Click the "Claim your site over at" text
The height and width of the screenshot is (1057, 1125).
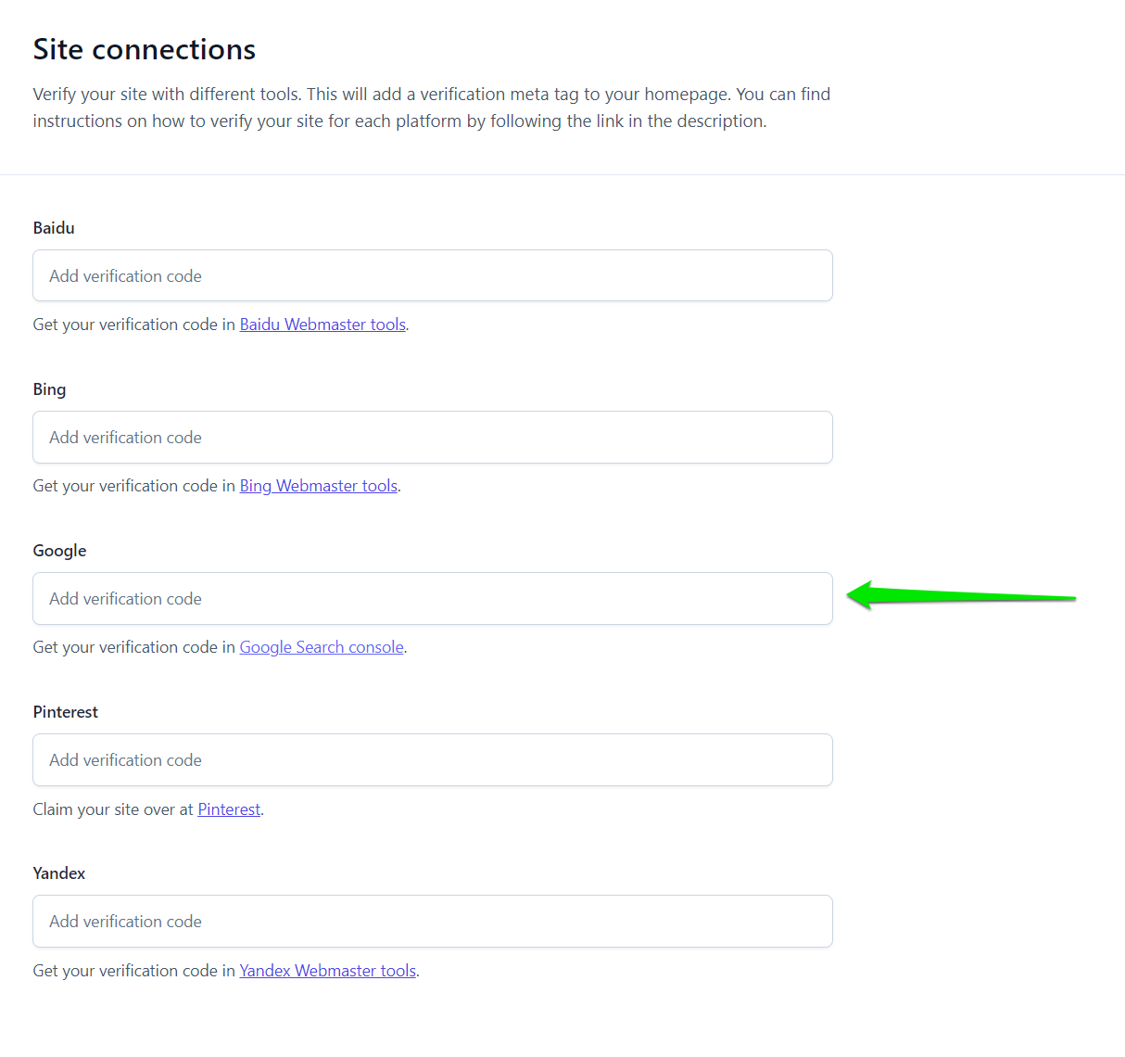[113, 809]
